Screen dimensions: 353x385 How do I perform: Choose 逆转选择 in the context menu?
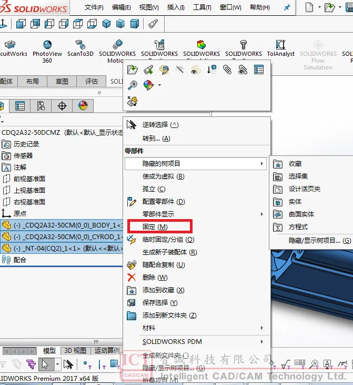point(160,125)
